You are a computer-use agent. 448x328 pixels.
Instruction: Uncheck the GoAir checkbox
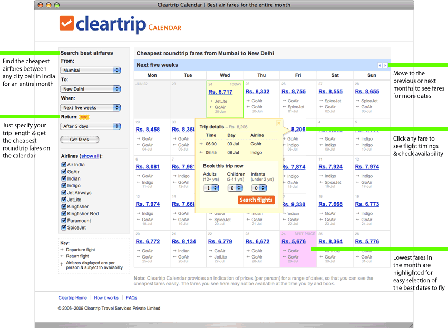point(64,172)
